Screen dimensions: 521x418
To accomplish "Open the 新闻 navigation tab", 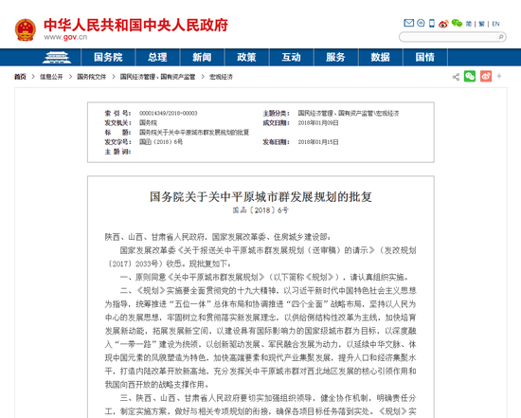I will click(x=202, y=57).
